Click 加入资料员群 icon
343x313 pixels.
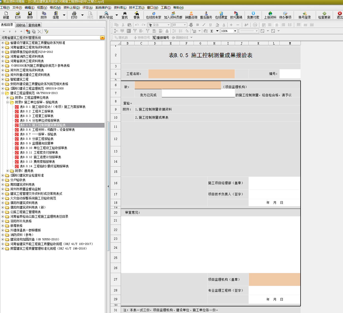(x=173, y=15)
